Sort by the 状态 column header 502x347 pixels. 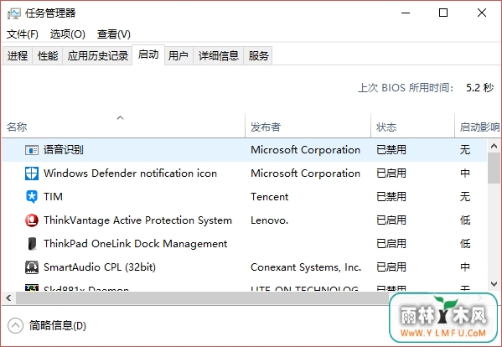pos(386,127)
